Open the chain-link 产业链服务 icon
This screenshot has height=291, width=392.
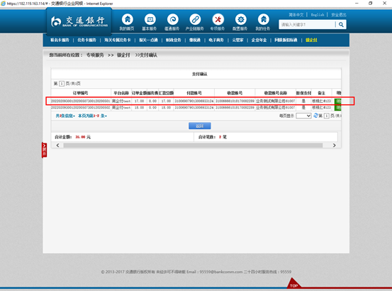[x=195, y=19]
